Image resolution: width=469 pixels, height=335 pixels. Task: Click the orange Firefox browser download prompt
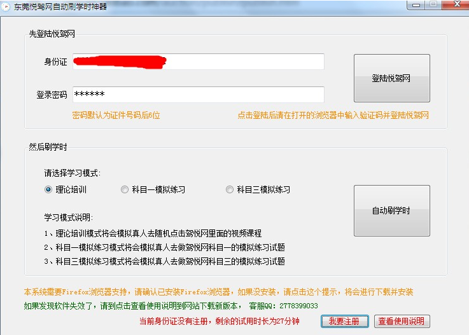coord(218,292)
